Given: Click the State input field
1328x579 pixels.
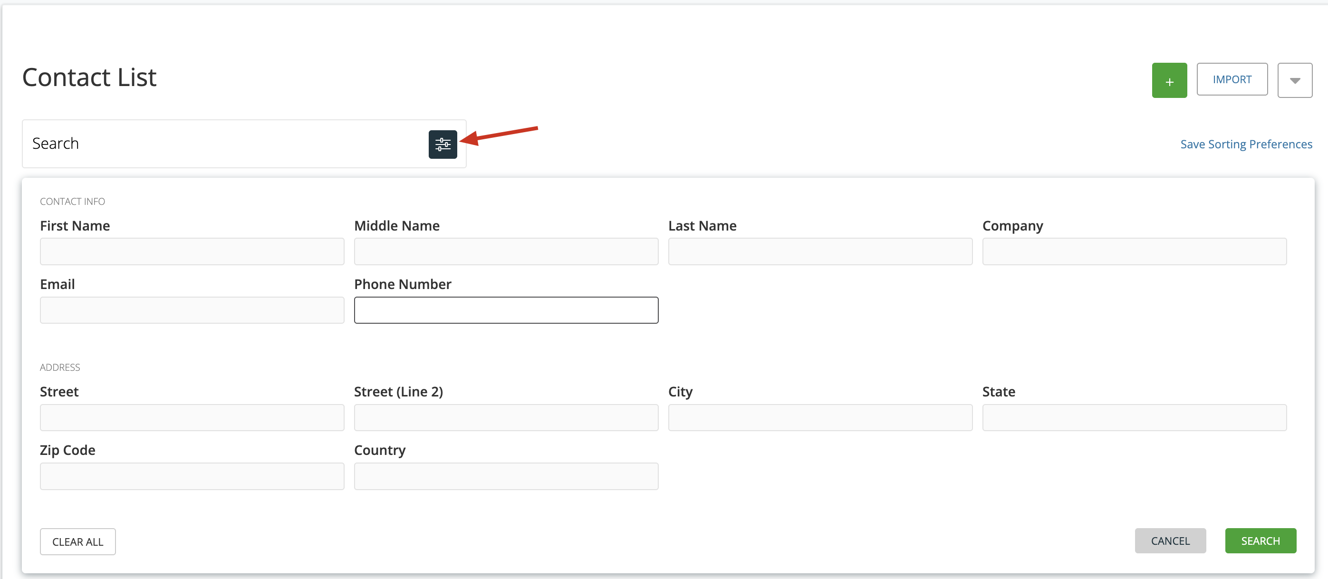Looking at the screenshot, I should click(x=1134, y=418).
